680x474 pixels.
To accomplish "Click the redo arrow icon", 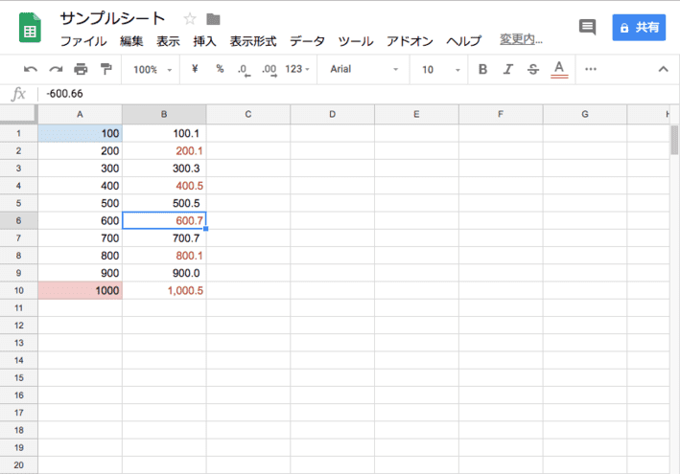I will 56,69.
